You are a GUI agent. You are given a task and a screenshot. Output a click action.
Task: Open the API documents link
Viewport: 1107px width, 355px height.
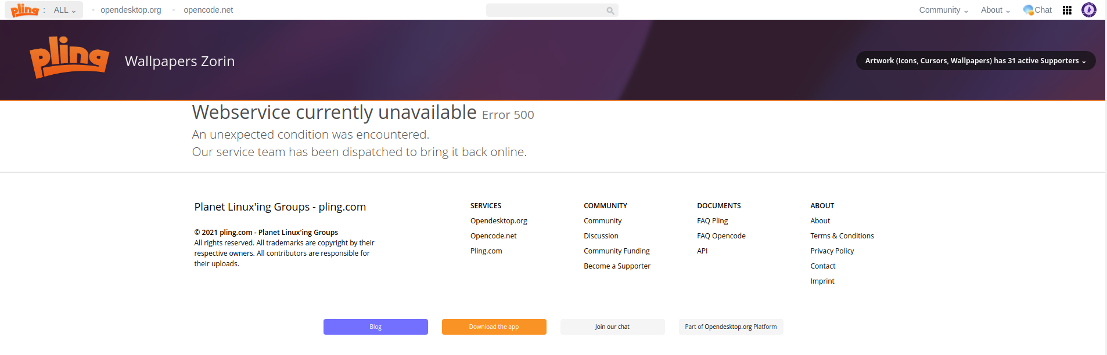(x=702, y=251)
